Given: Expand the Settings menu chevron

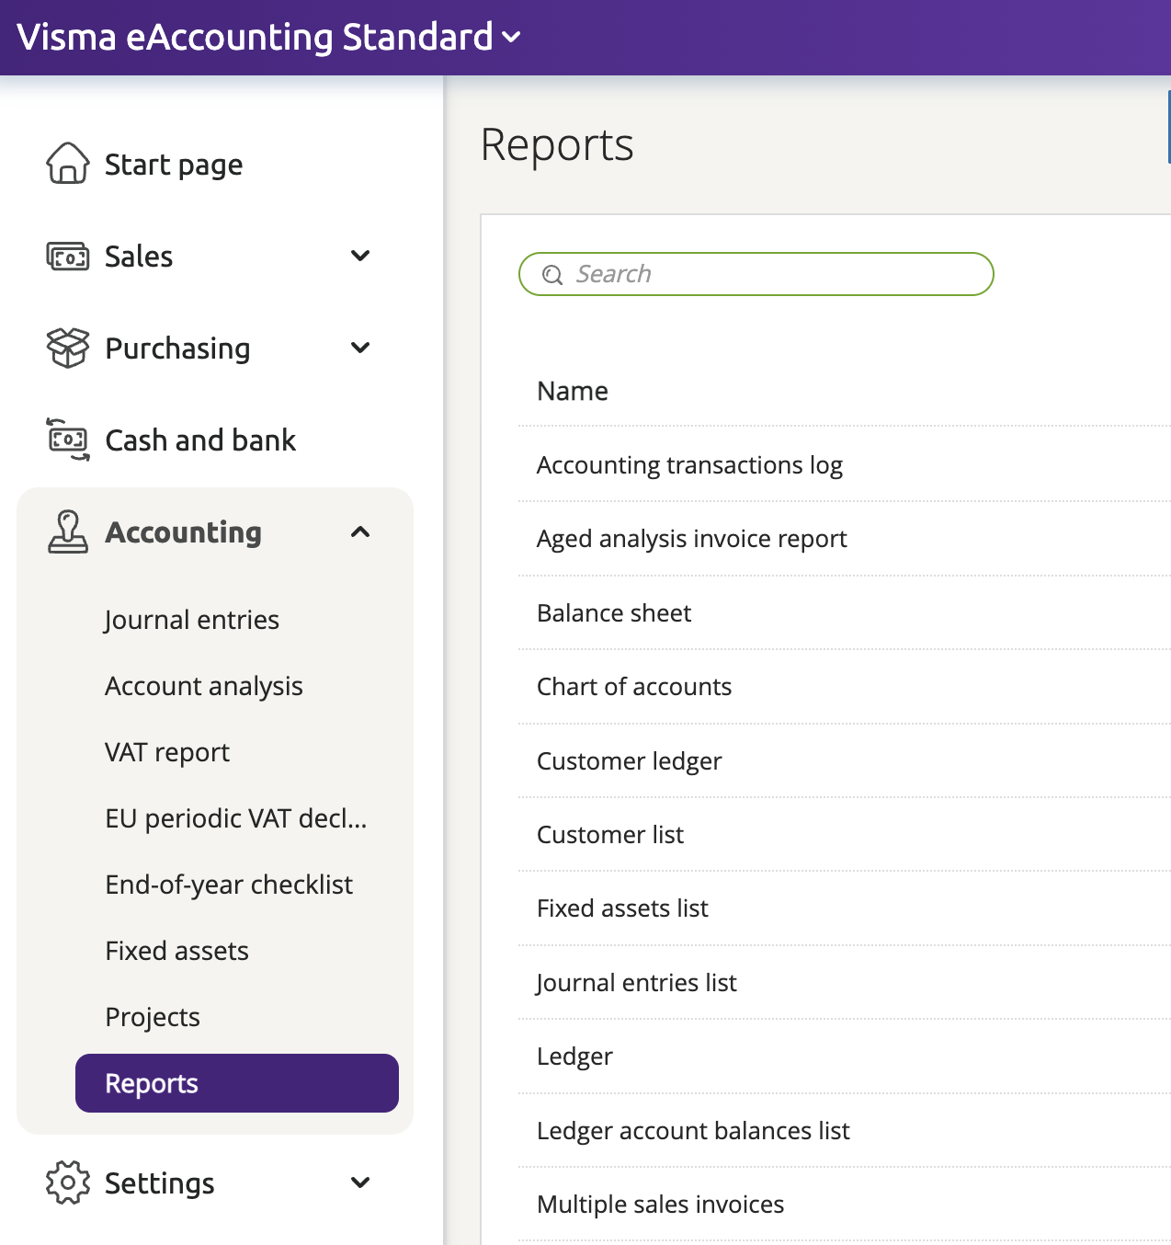Looking at the screenshot, I should [x=360, y=1182].
